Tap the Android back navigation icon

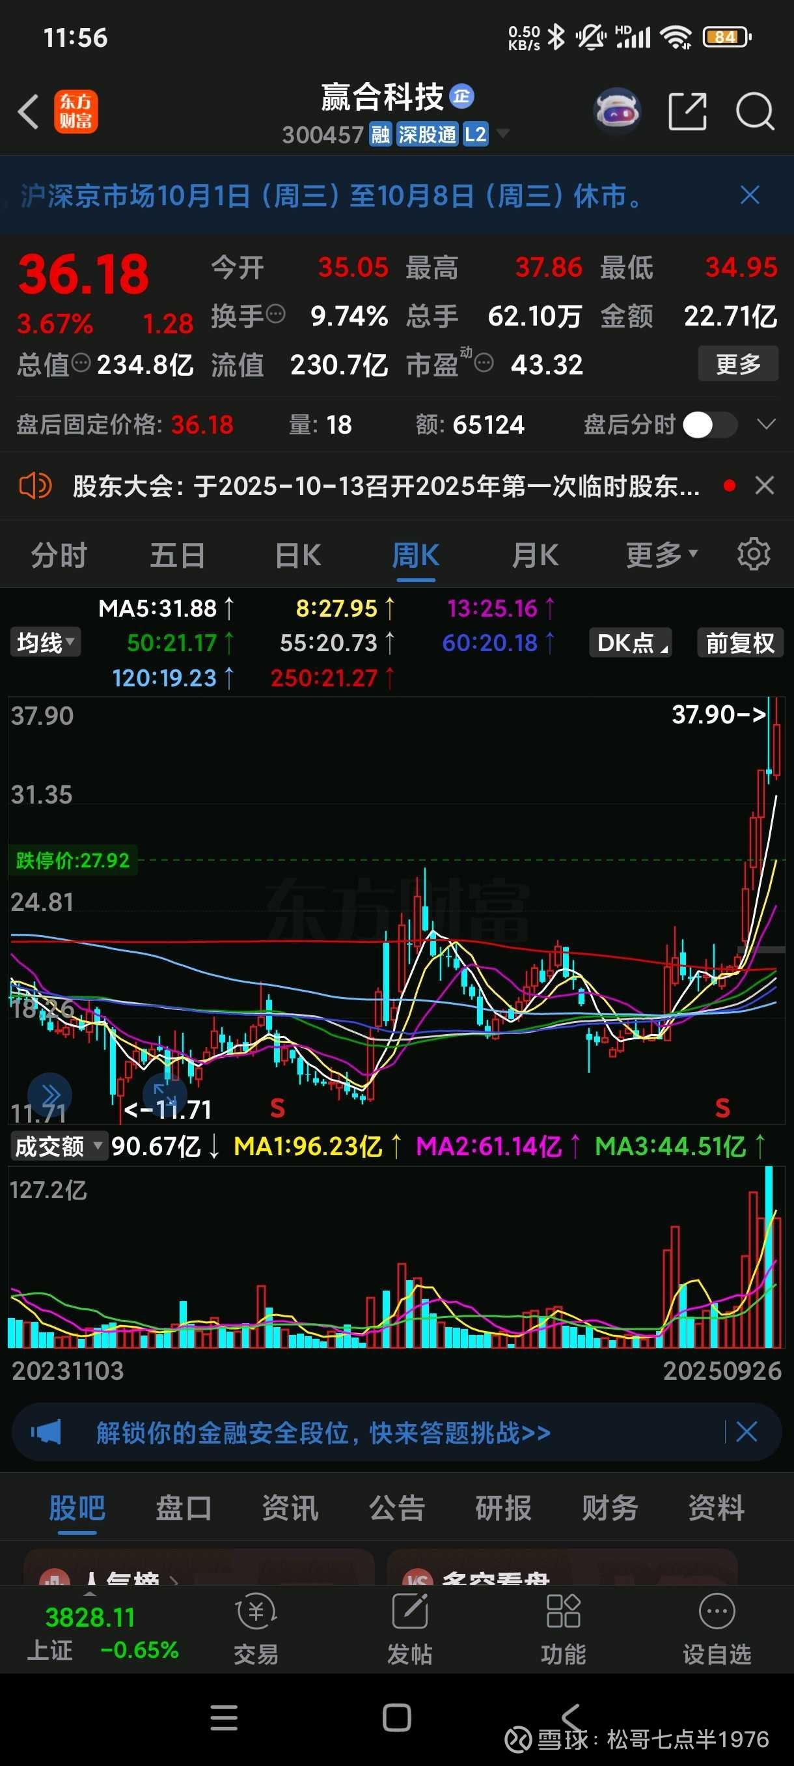pyautogui.click(x=571, y=1718)
